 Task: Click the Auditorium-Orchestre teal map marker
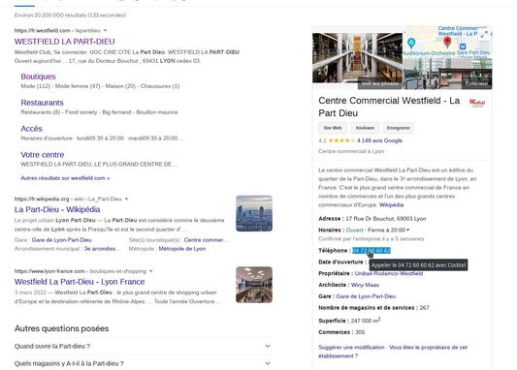[x=411, y=43]
